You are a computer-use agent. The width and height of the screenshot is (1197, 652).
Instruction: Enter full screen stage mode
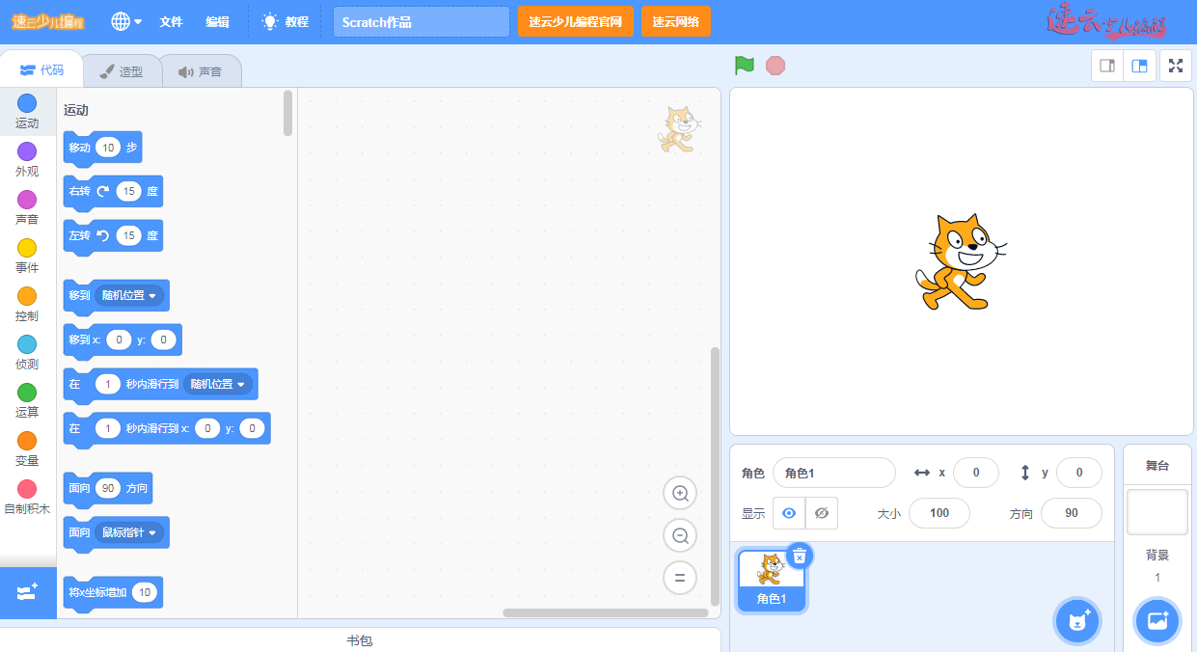point(1175,66)
